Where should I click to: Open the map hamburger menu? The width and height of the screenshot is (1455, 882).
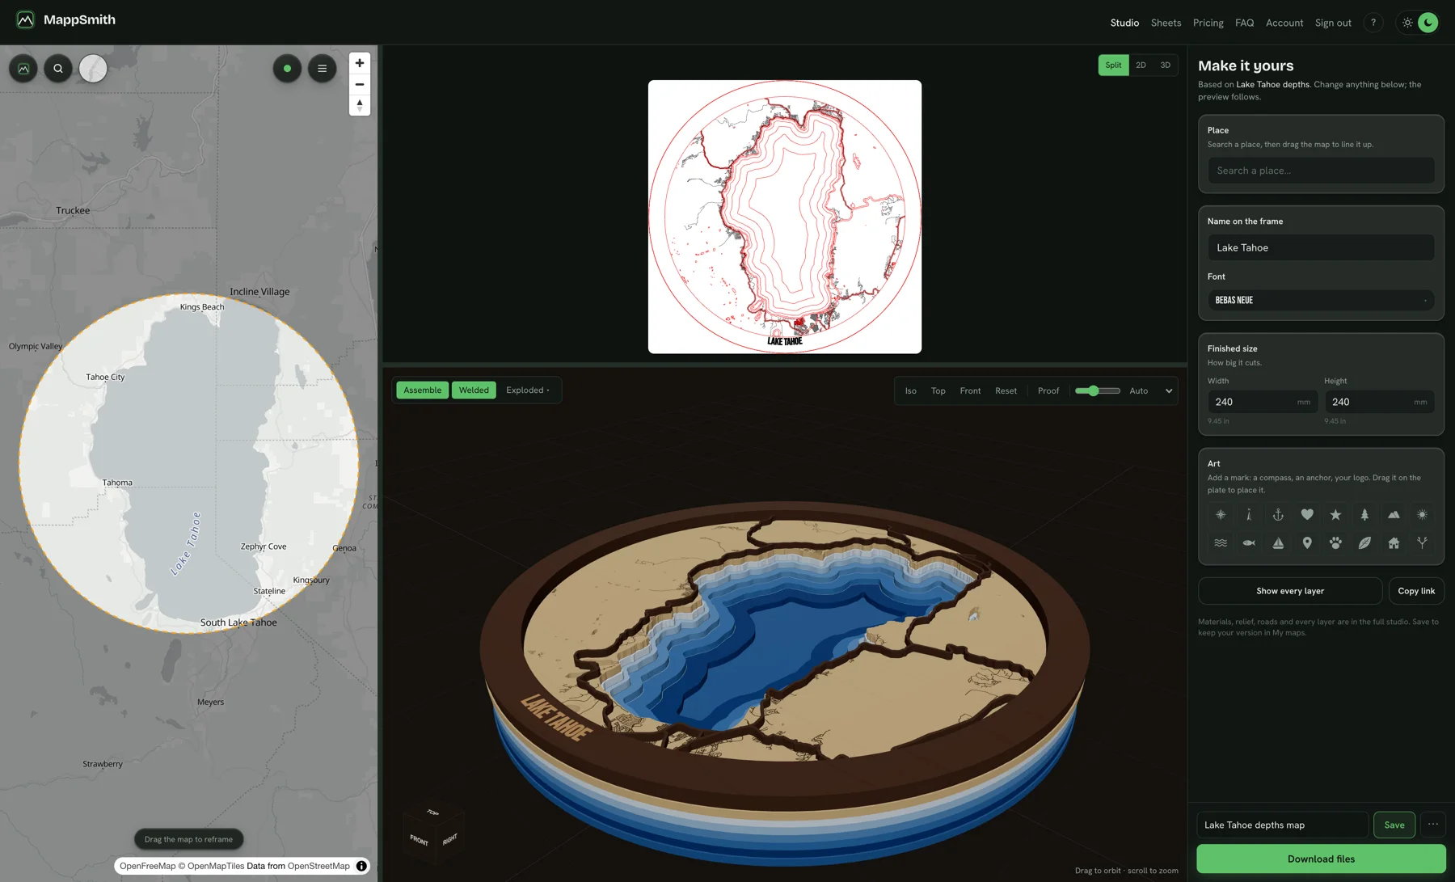322,69
